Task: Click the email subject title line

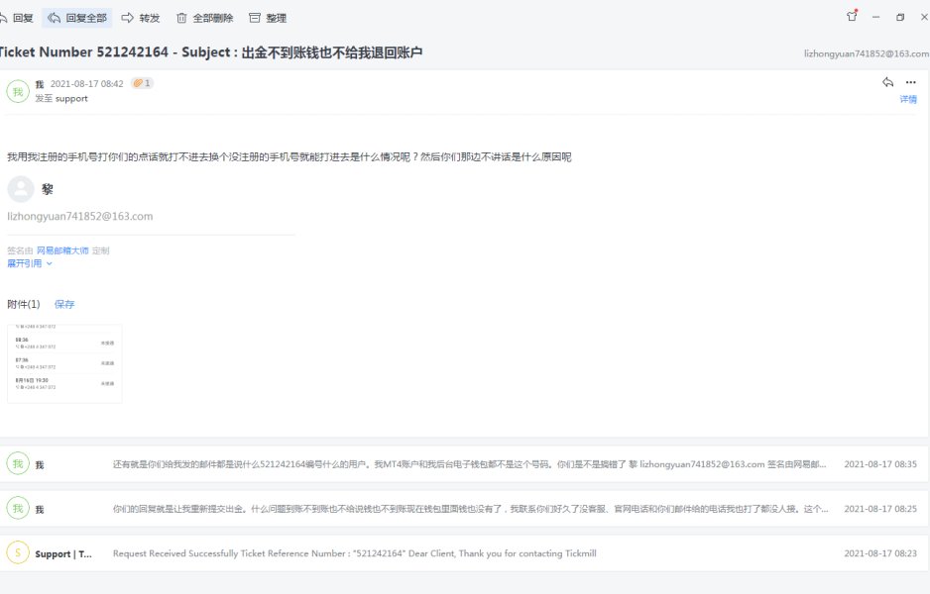Action: pyautogui.click(x=210, y=52)
